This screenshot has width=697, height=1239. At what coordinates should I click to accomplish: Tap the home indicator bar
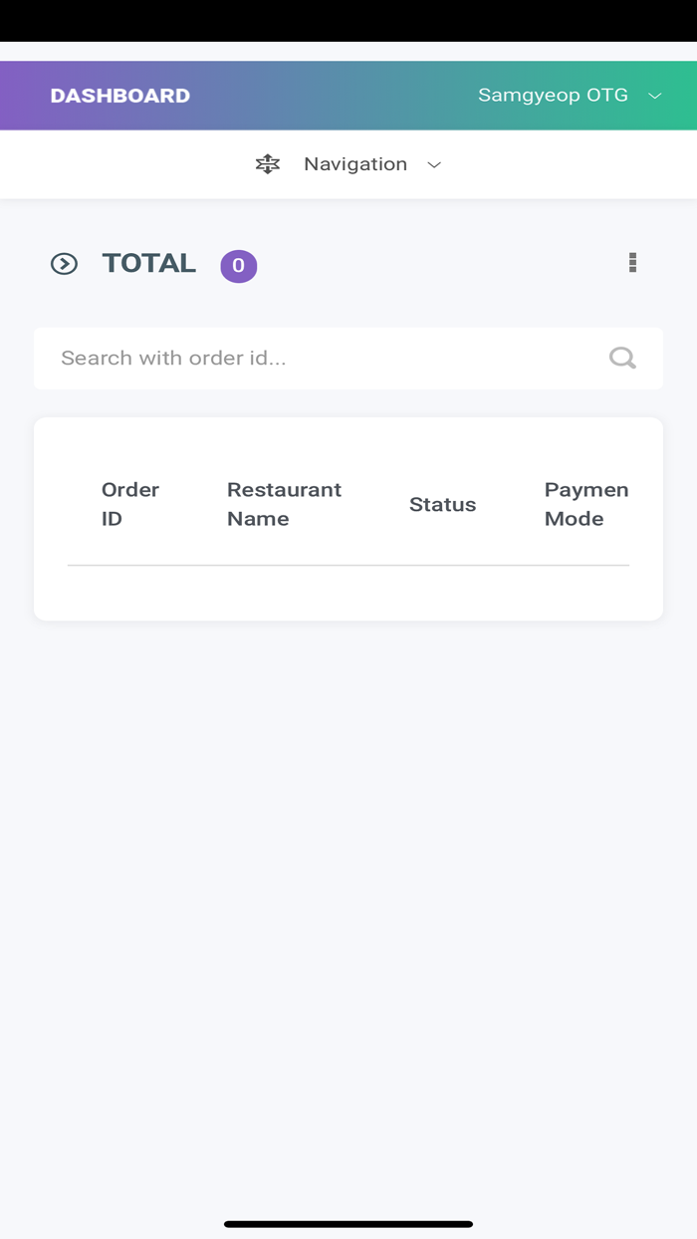[348, 1224]
